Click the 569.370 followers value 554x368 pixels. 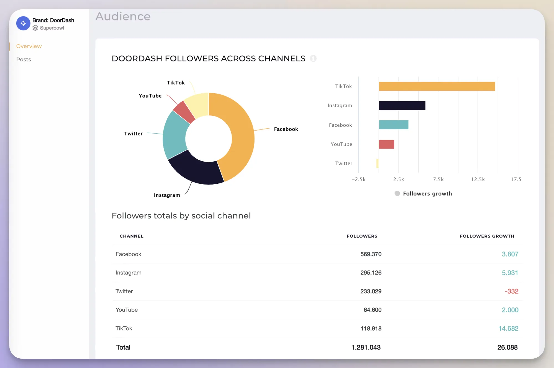(371, 254)
